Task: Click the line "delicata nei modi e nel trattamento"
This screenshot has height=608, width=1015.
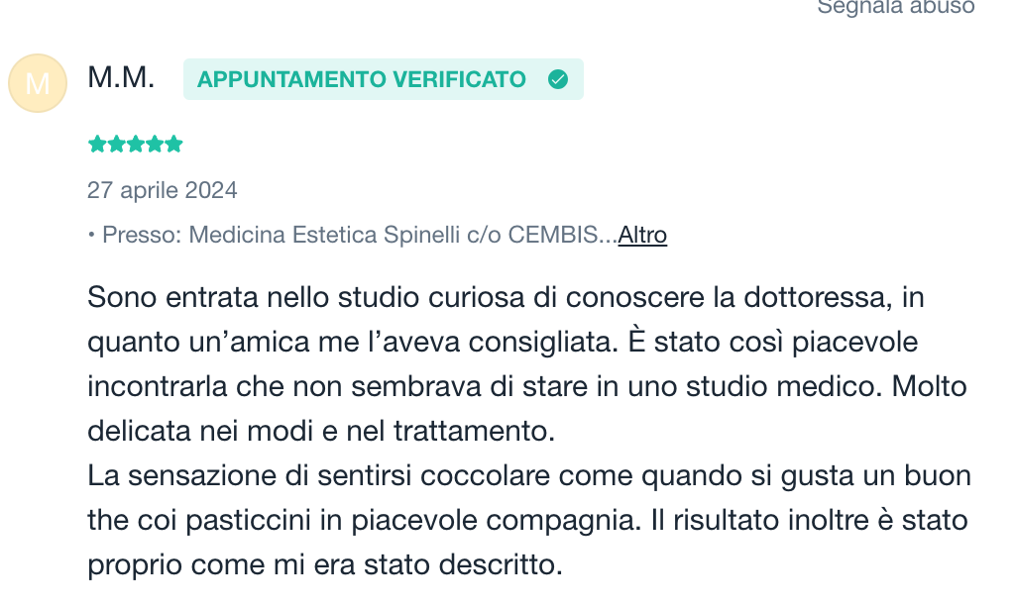Action: click(322, 432)
